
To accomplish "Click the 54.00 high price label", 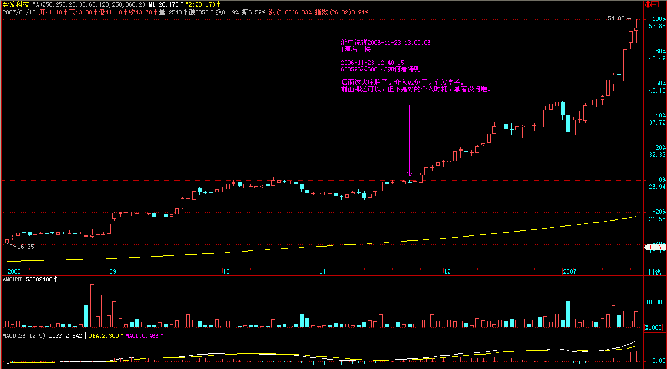I will coord(616,19).
